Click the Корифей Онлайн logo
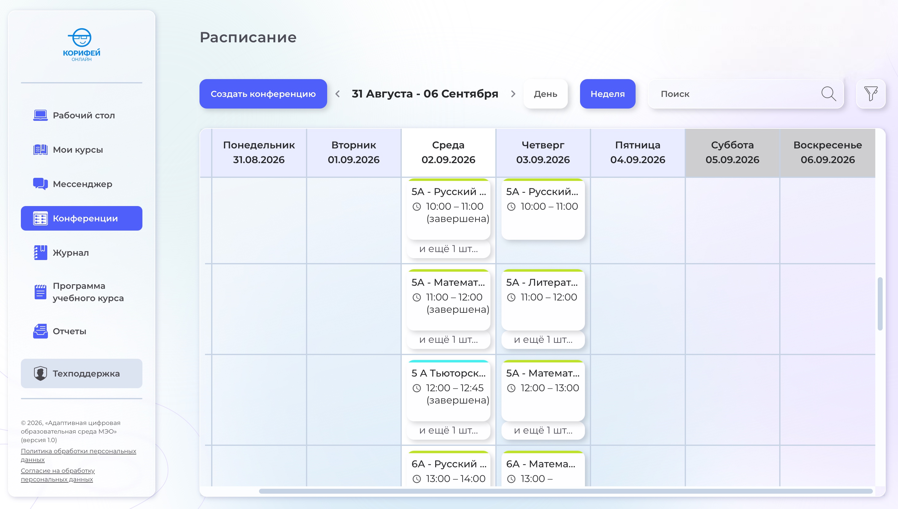This screenshot has height=509, width=898. [x=82, y=45]
